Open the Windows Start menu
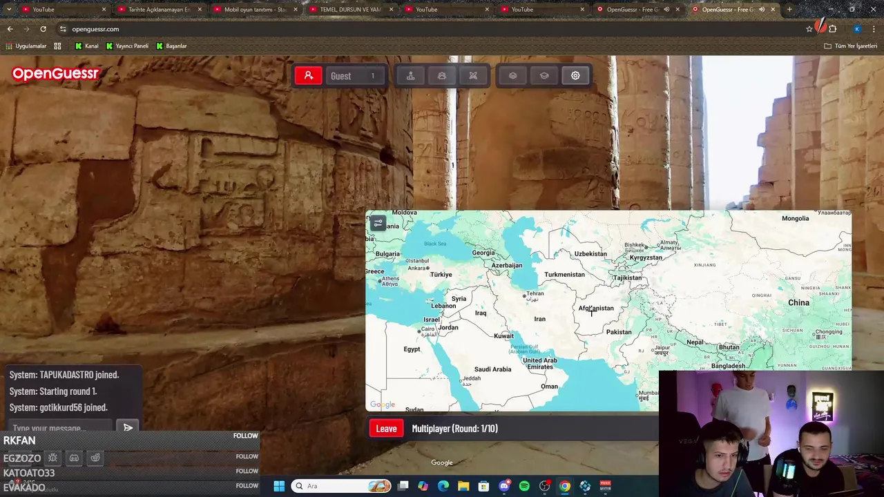This screenshot has height=497, width=884. click(x=279, y=486)
